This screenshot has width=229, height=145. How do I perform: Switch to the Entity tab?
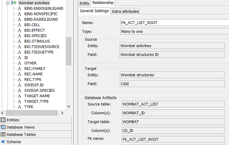click(x=84, y=3)
